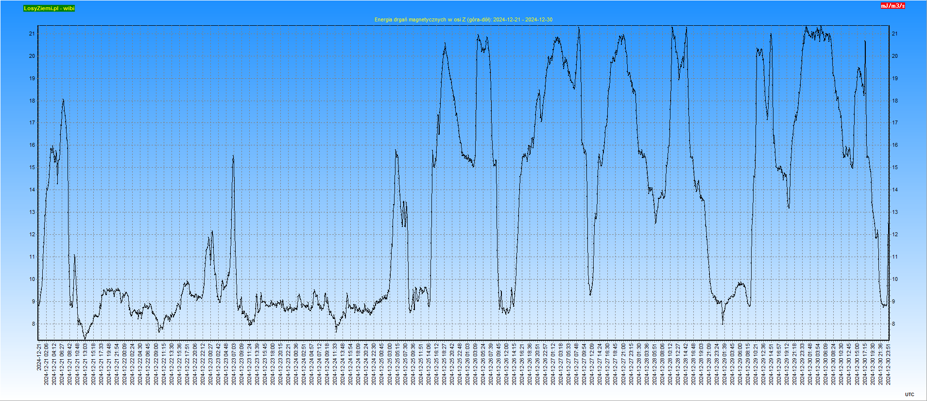Click the 2024-12-23 18:00 axis label
Viewport: 927px width, 401px height.
[273, 364]
